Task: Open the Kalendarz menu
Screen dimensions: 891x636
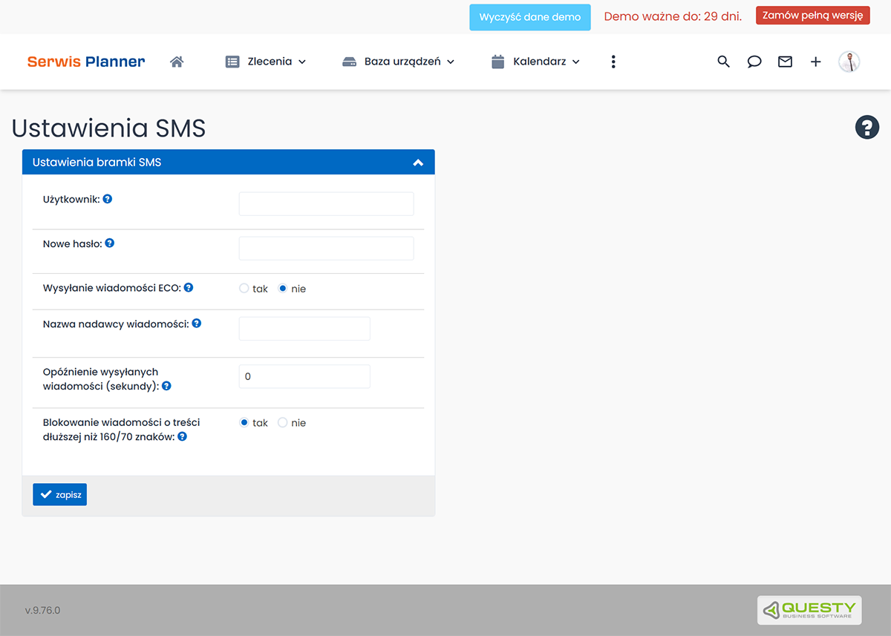Action: [x=535, y=62]
